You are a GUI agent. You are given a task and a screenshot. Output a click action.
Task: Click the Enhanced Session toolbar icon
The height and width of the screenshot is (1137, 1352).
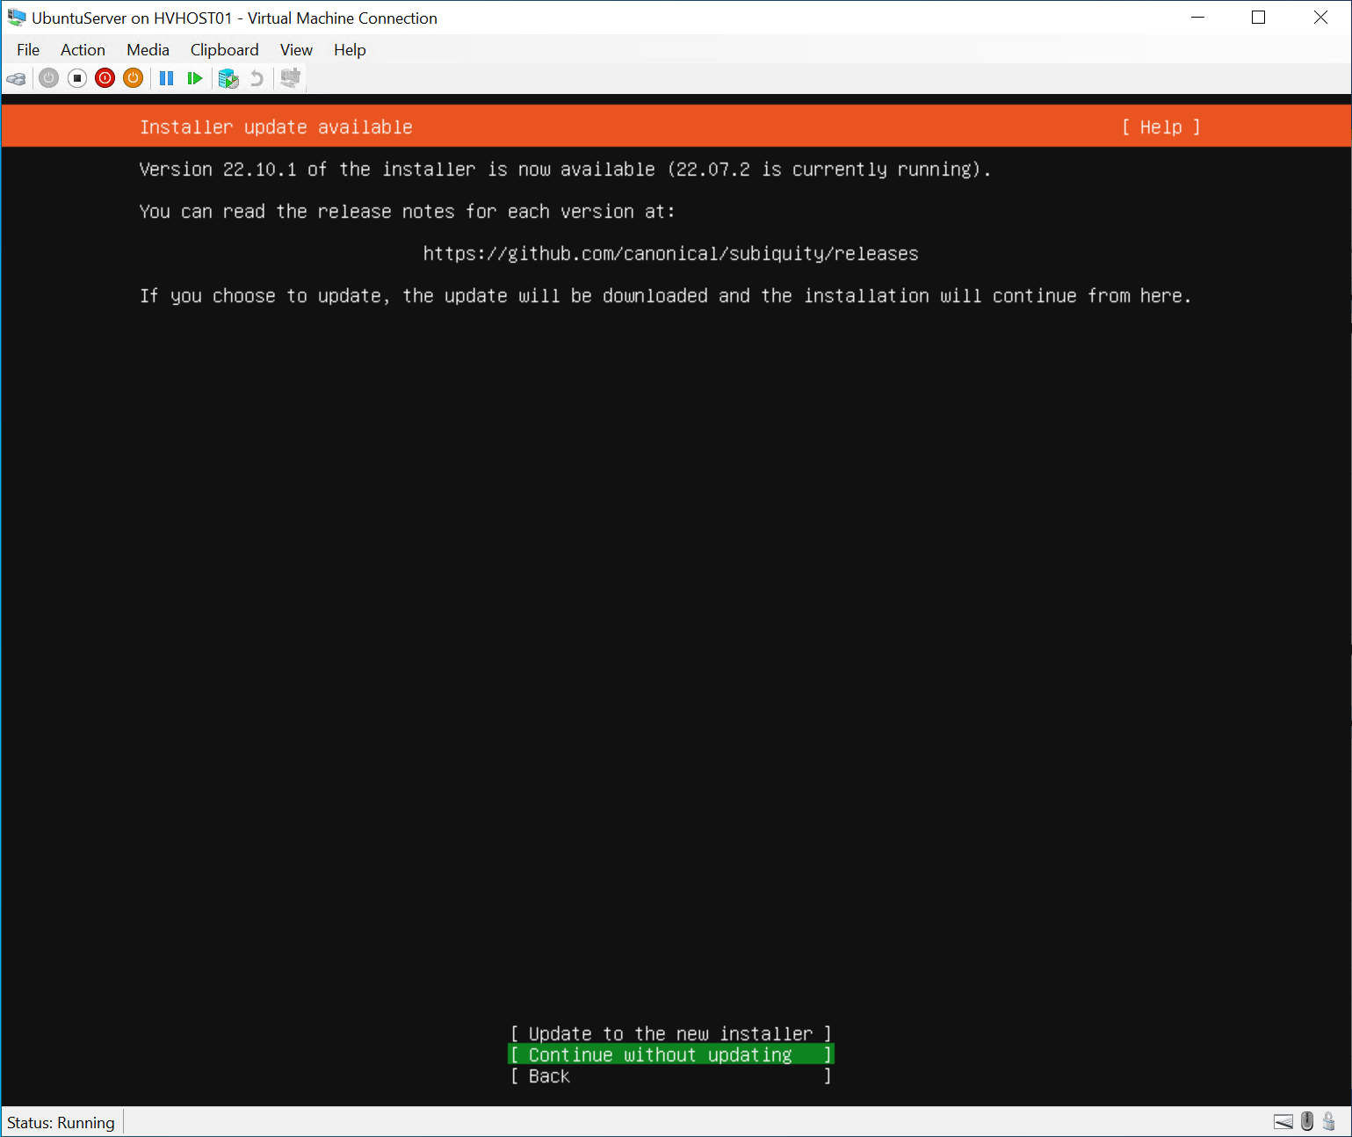pos(290,78)
